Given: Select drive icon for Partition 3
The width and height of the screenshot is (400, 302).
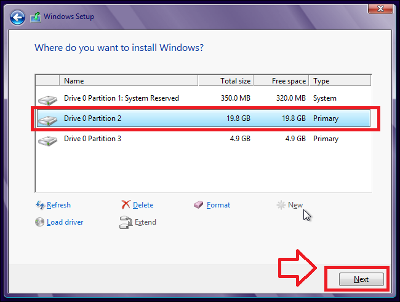Looking at the screenshot, I should [x=47, y=140].
